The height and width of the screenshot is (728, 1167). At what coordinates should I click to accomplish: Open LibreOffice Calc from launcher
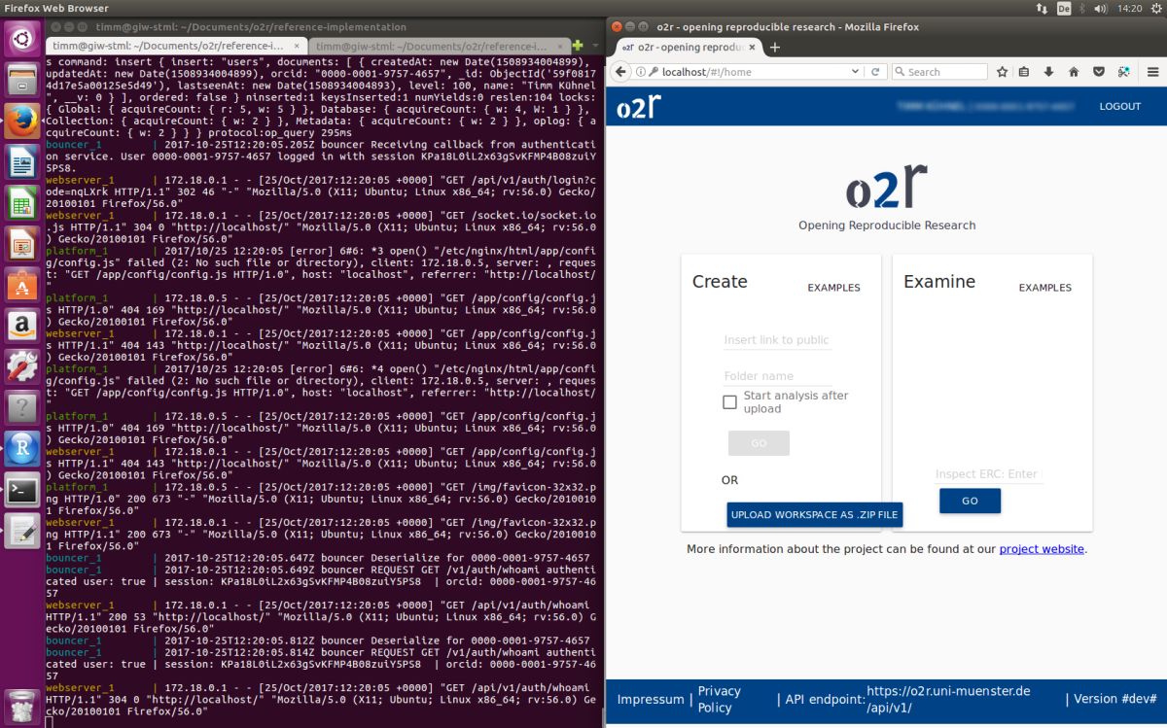(x=21, y=203)
